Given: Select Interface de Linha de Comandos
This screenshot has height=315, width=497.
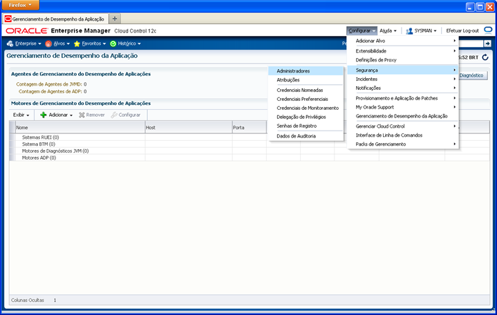Looking at the screenshot, I should [403, 135].
